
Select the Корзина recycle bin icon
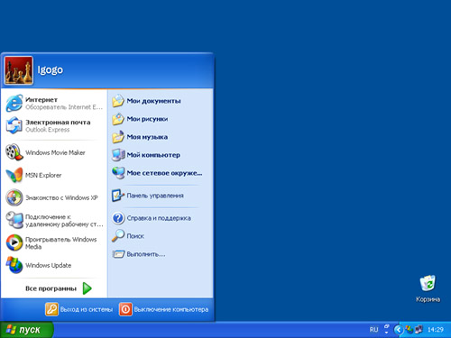tap(428, 288)
